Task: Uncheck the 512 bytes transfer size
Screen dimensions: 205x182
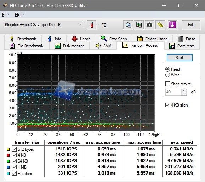Action: [14, 149]
